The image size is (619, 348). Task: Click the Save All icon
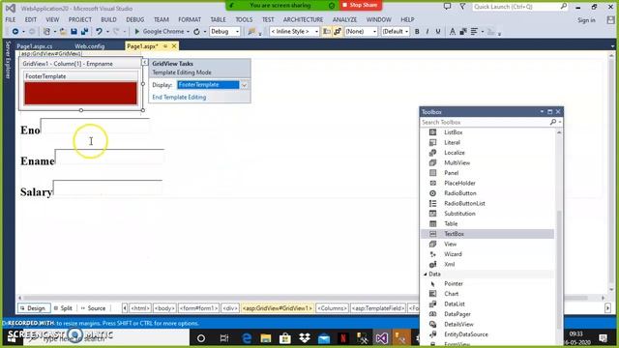[x=84, y=32]
